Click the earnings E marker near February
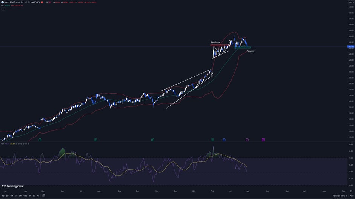The image size is (355, 199). tap(212, 140)
